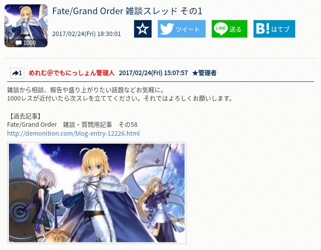Viewport: 321px width, 250px height.
Task: Click the thread date 2017/02/24 18:30:01
Action: pos(86,34)
